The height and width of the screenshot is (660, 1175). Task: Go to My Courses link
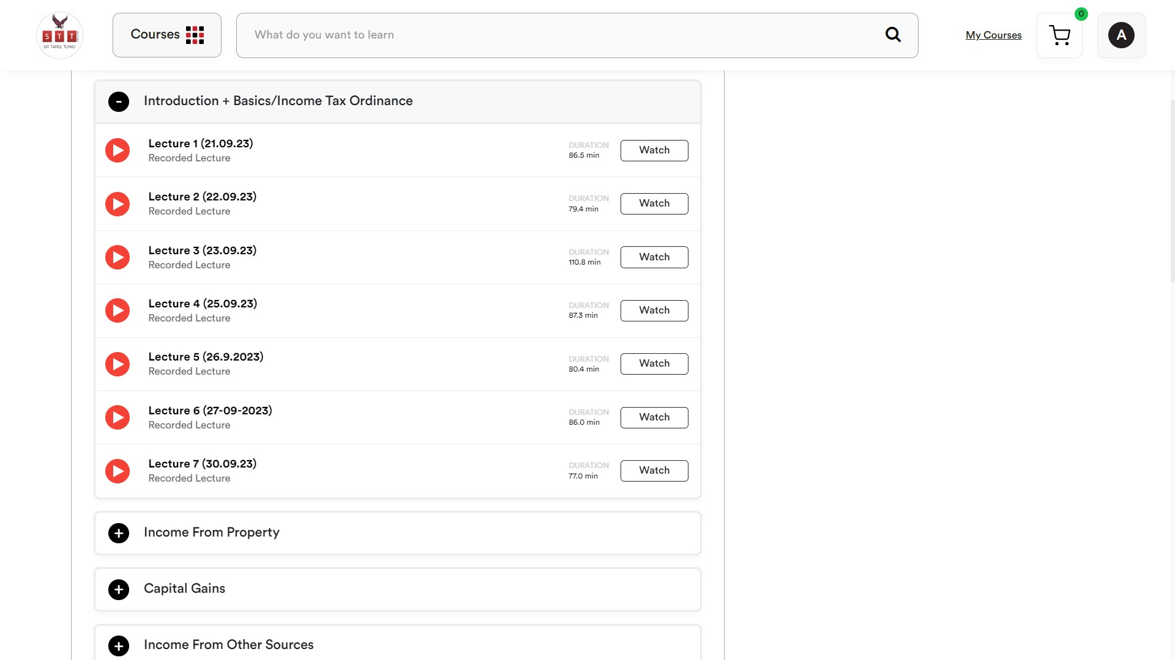click(993, 35)
